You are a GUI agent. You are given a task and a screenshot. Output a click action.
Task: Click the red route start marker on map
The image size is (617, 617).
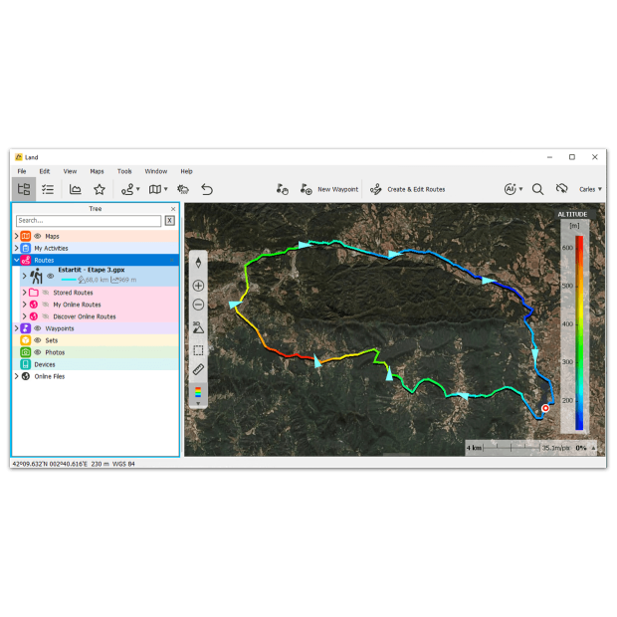(545, 408)
